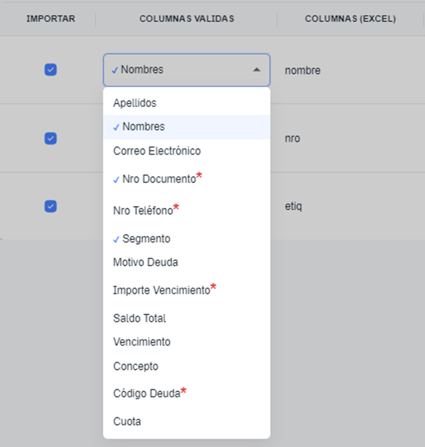
Task: Uncheck the import checkbox for nombre row
Action: coord(51,70)
